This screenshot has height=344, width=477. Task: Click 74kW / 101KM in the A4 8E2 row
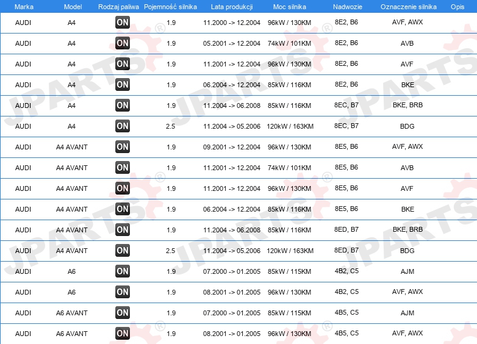point(289,43)
